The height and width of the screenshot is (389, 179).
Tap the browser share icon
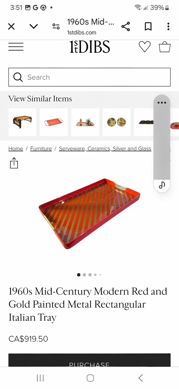[126, 26]
